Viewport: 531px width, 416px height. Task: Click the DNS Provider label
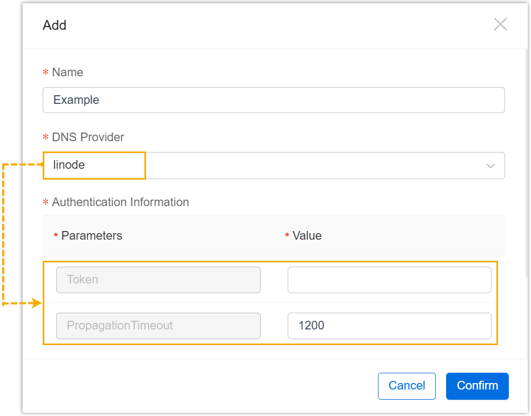(x=88, y=137)
